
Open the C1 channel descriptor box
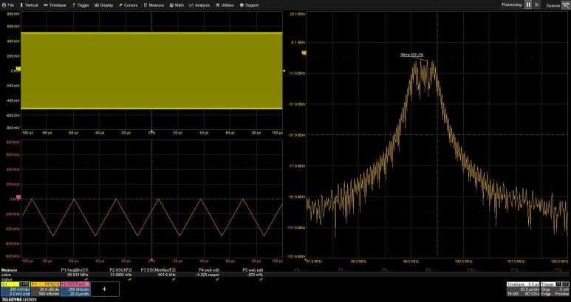tap(16, 289)
